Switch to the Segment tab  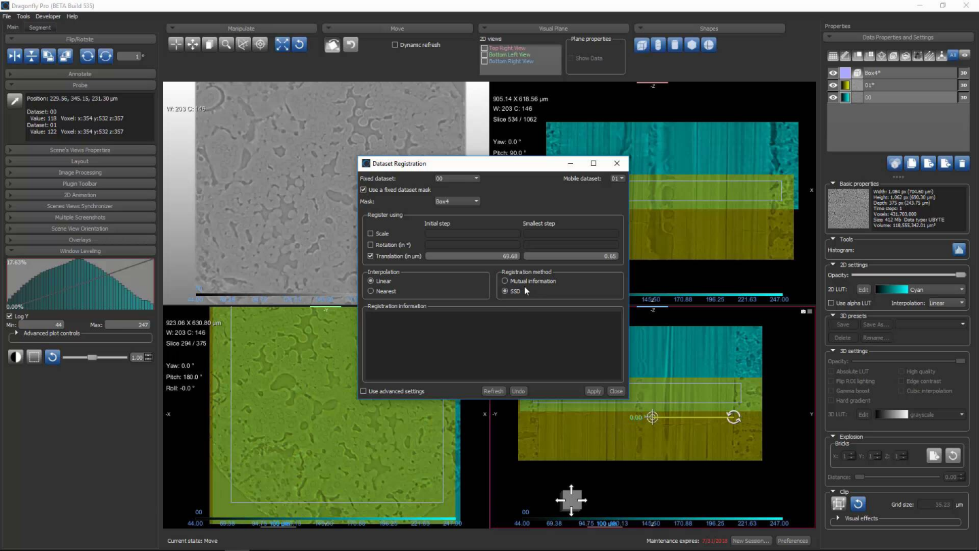(x=39, y=27)
